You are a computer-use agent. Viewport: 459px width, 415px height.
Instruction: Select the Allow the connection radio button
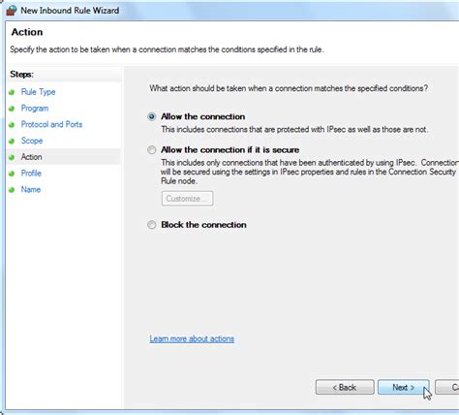152,116
